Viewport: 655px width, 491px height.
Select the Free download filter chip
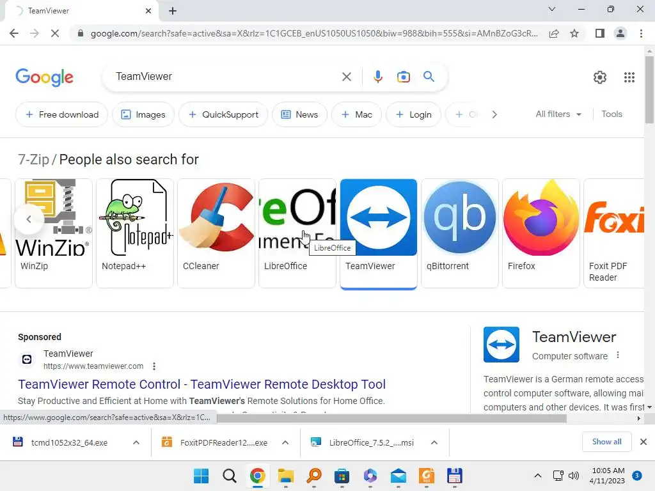(62, 114)
